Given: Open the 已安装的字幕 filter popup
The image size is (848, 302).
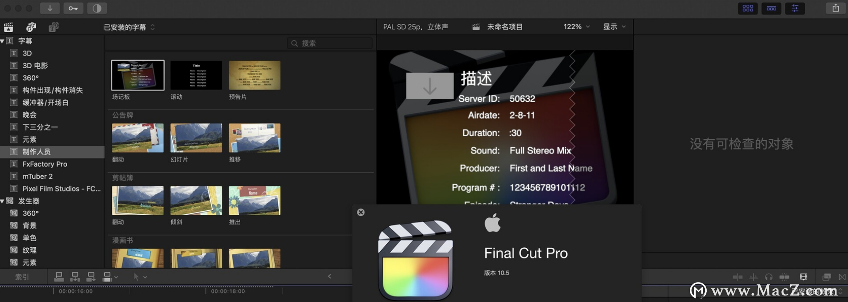Looking at the screenshot, I should coord(129,27).
